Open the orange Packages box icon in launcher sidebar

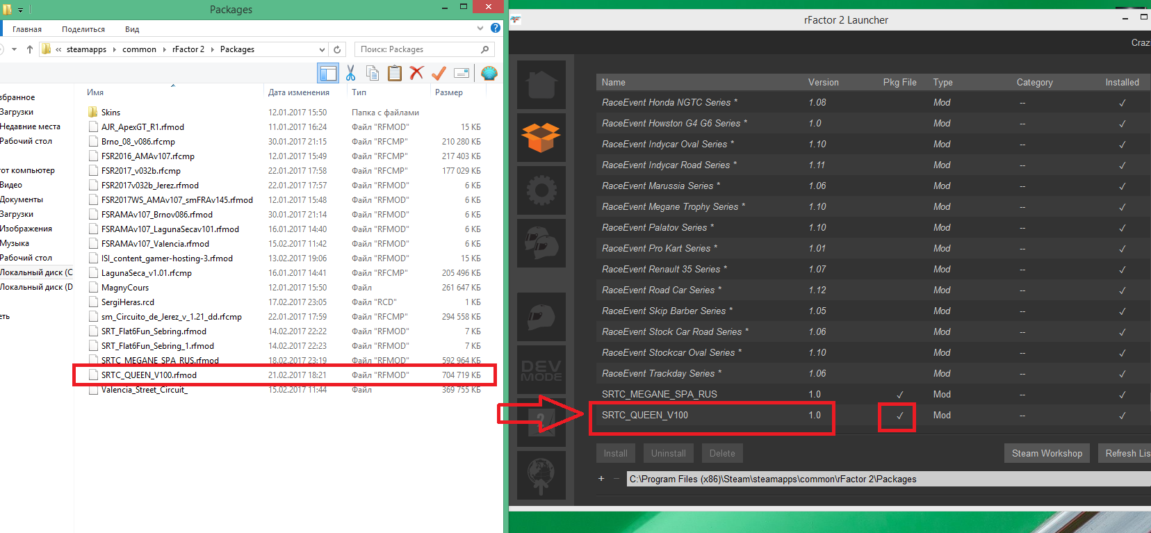pos(541,137)
